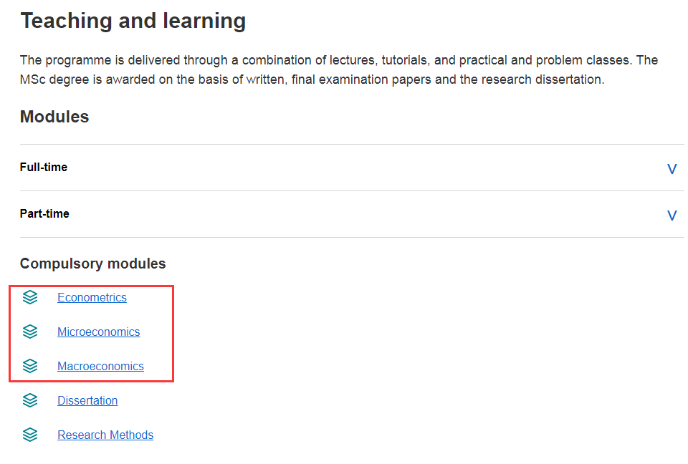
Task: Click the stack icon beside Research Methods
Action: point(30,435)
